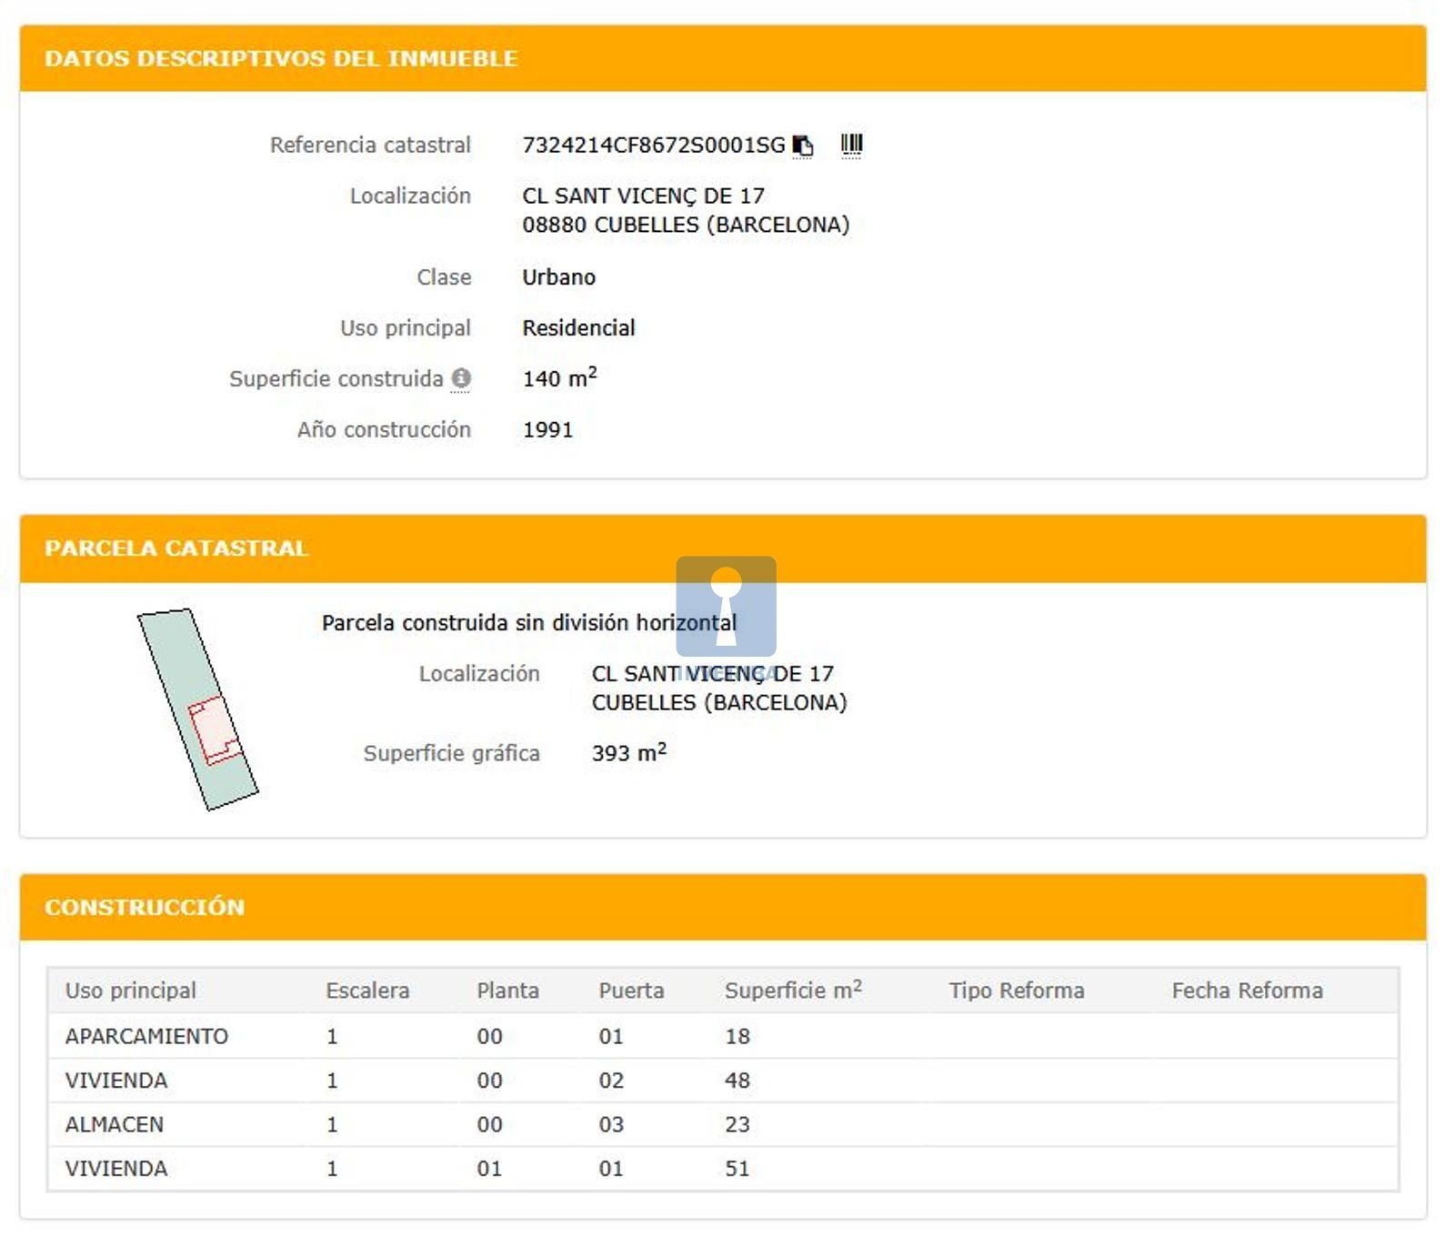The image size is (1455, 1237).
Task: Select the APARCAMIENTO row in the table
Action: coord(146,1036)
